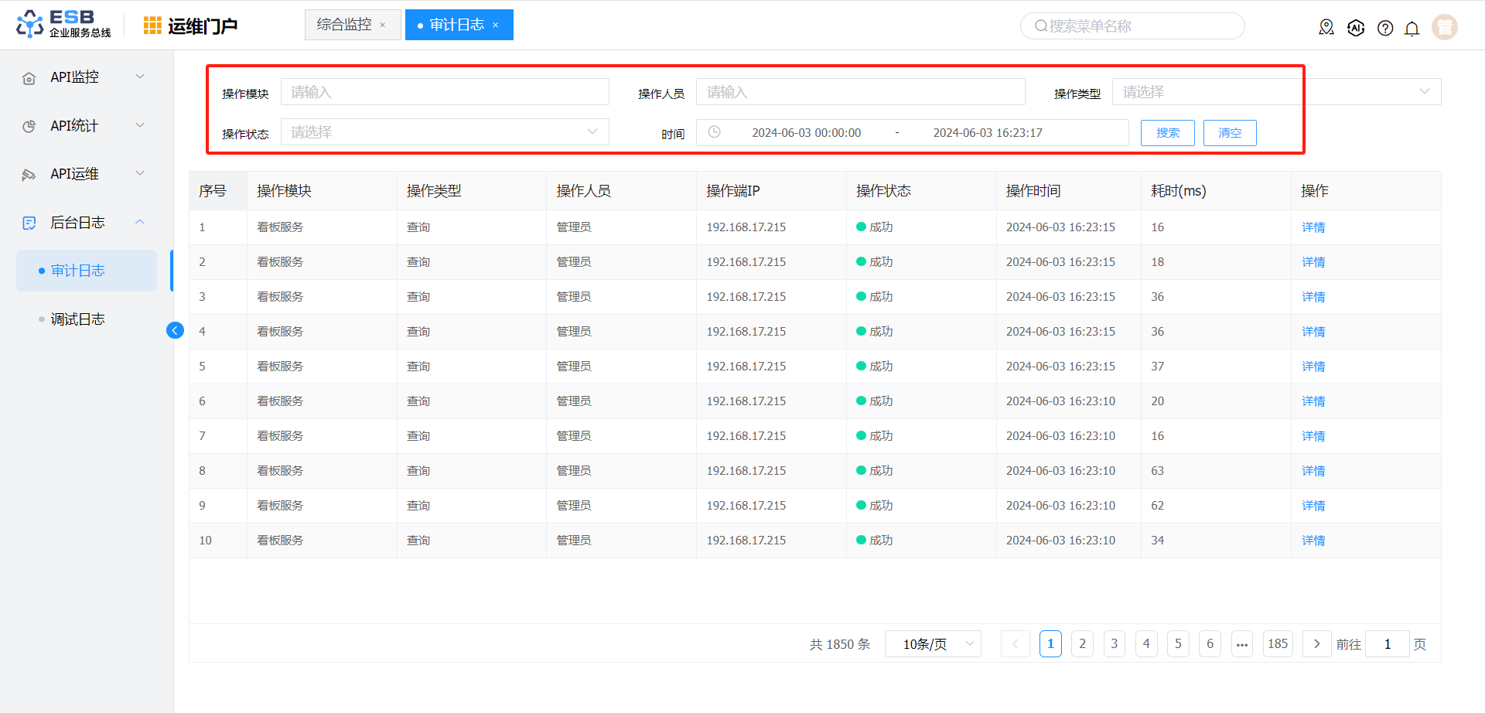Click the AI assistant hexagon icon
Screen dimensions: 1485x713
pos(1356,29)
